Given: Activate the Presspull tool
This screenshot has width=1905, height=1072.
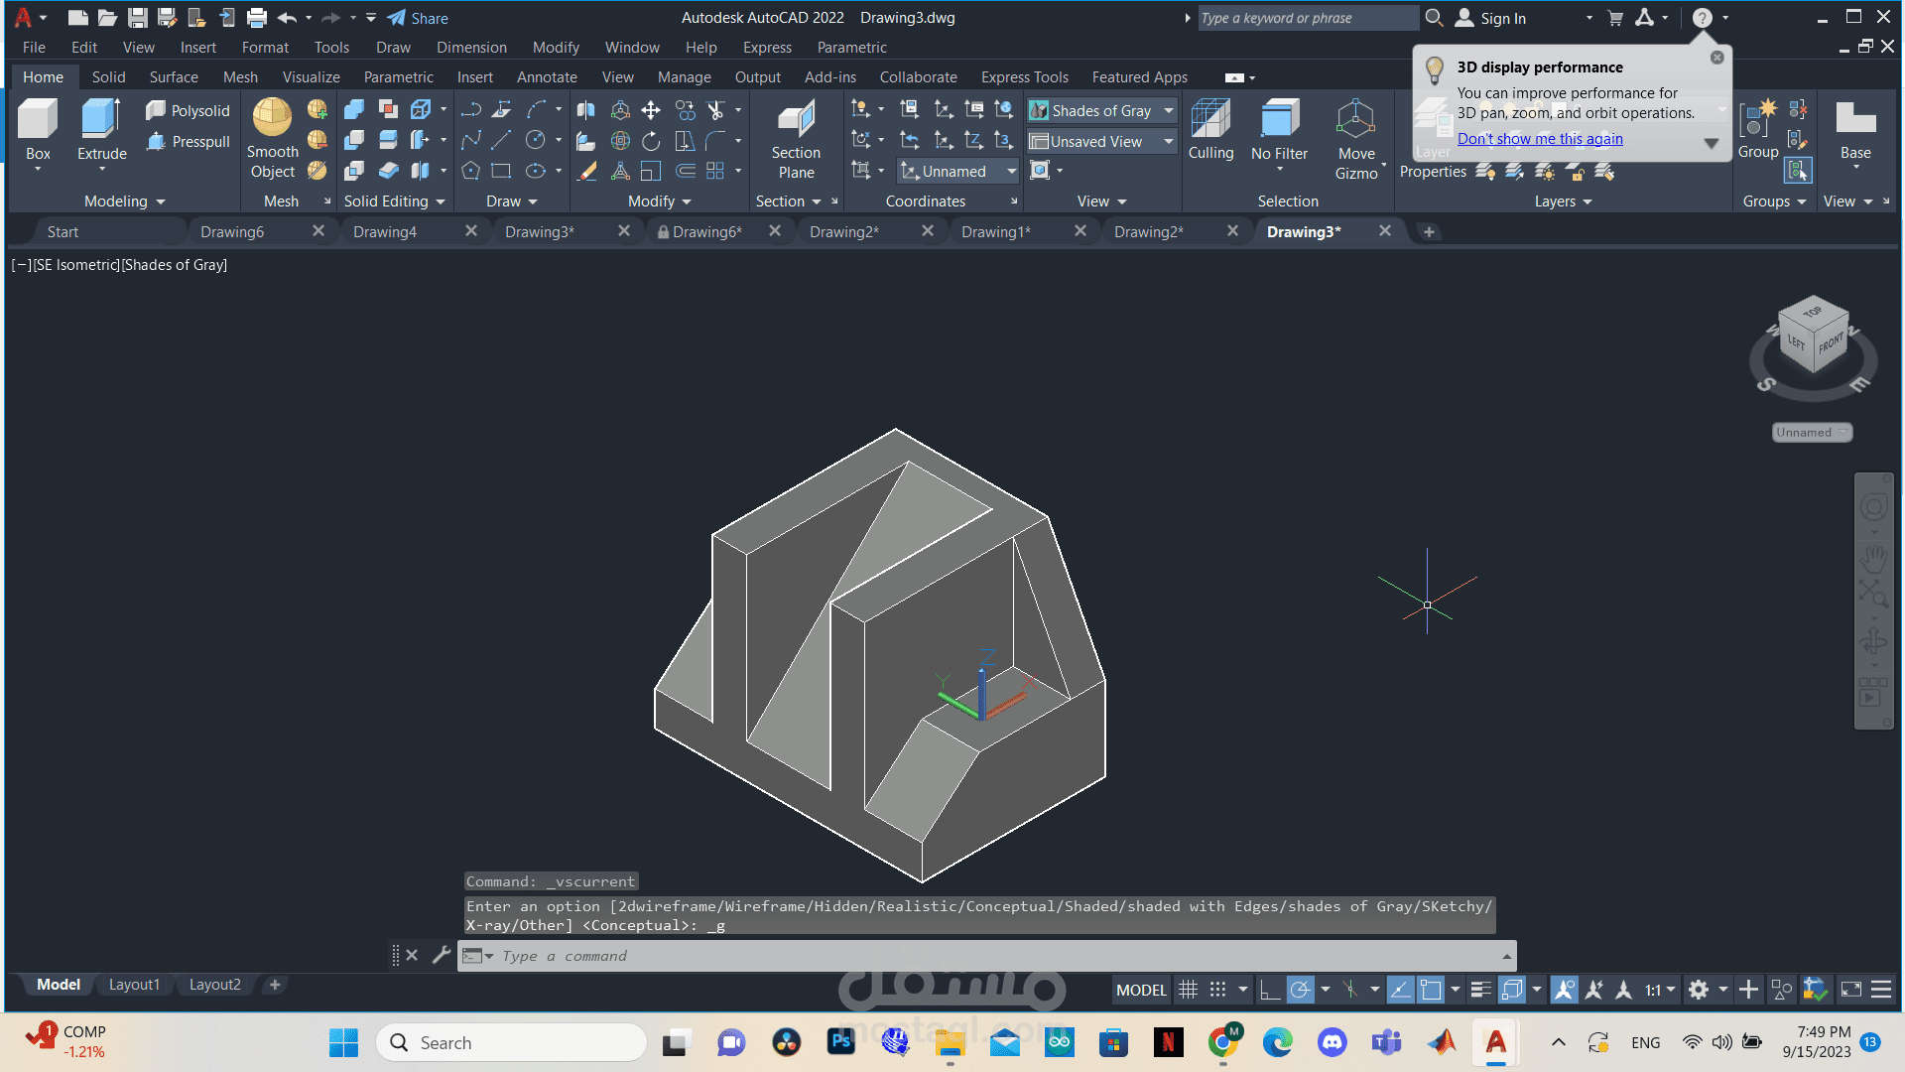Looking at the screenshot, I should 189,142.
